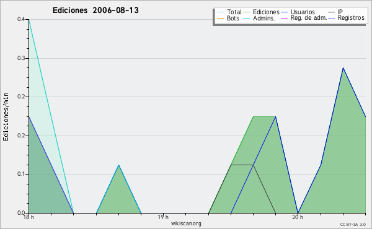Click the 0.3 y-axis value
The width and height of the screenshot is (372, 229).
click(x=21, y=58)
